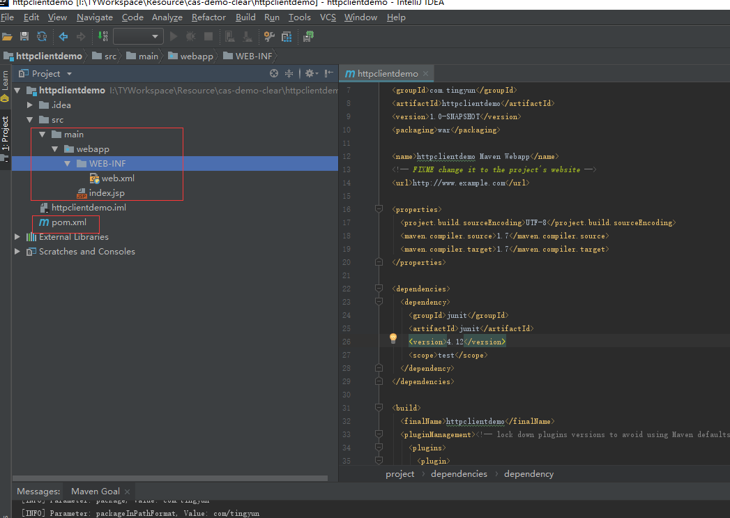Click Scroll from Source icon in Project panel
Image resolution: width=730 pixels, height=518 pixels.
coord(273,73)
